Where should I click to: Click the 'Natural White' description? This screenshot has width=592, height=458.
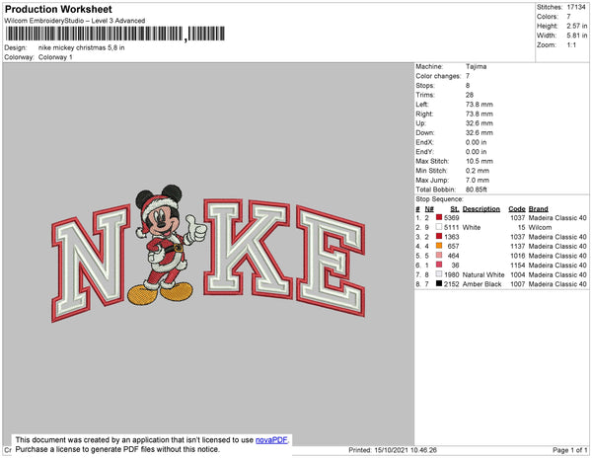[483, 274]
